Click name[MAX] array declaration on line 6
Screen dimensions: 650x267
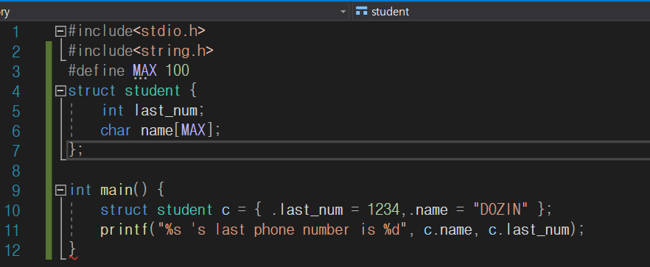[177, 130]
